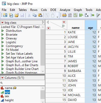Open the rows red triangle in table corner
Viewport: 101px width, 103px height.
coord(49,28)
